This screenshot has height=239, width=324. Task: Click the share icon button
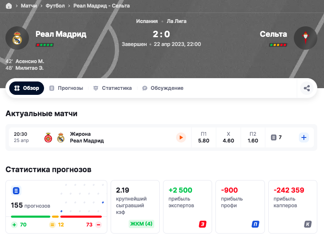point(307,88)
